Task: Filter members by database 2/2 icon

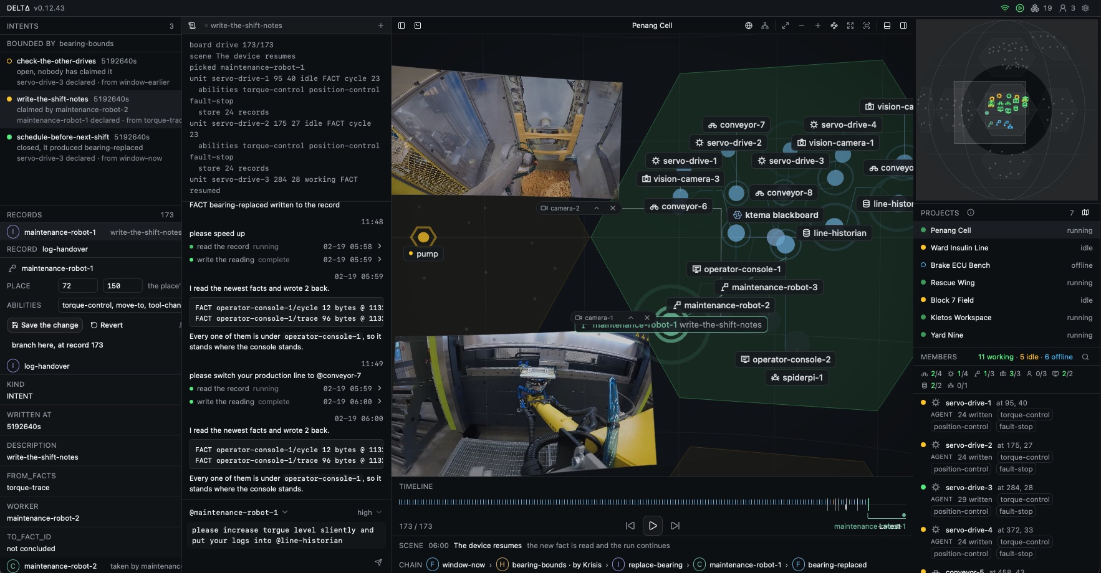Action: coord(931,386)
